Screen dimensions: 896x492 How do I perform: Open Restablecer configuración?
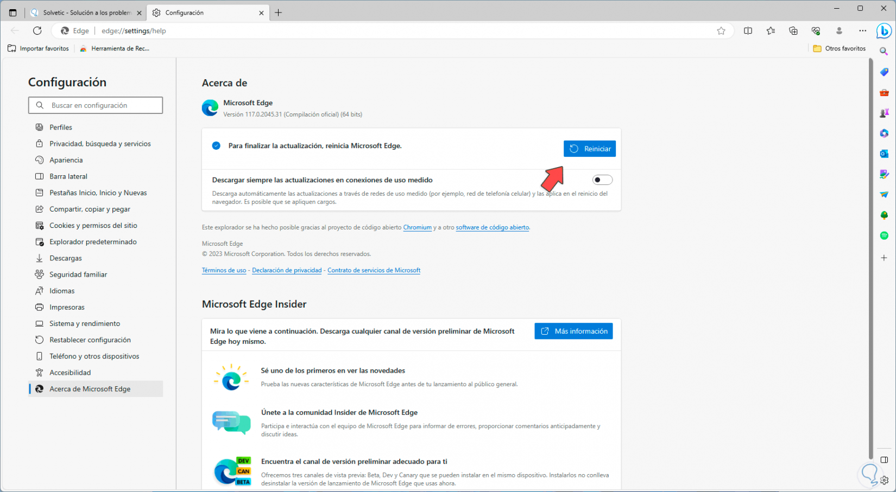point(96,340)
